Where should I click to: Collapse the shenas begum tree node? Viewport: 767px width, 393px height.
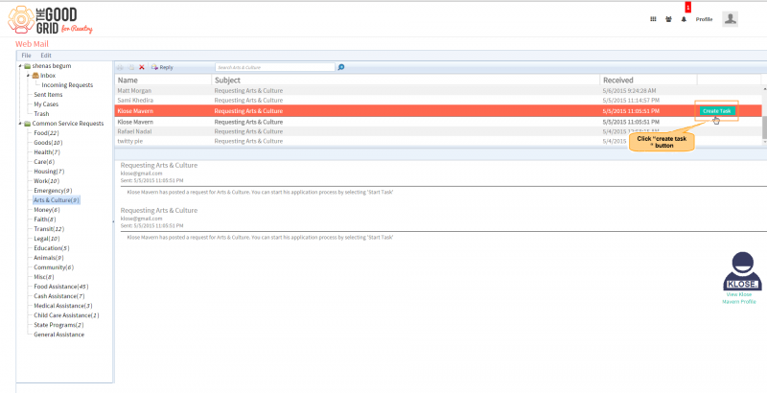pos(19,66)
